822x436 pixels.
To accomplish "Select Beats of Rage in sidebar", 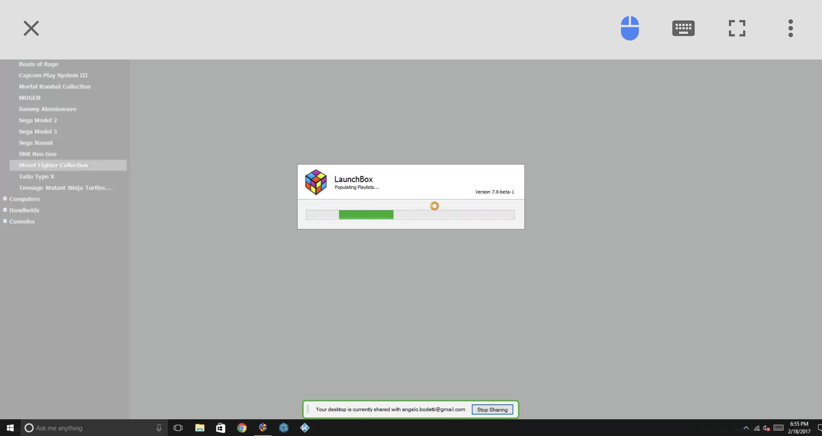I will click(x=38, y=64).
